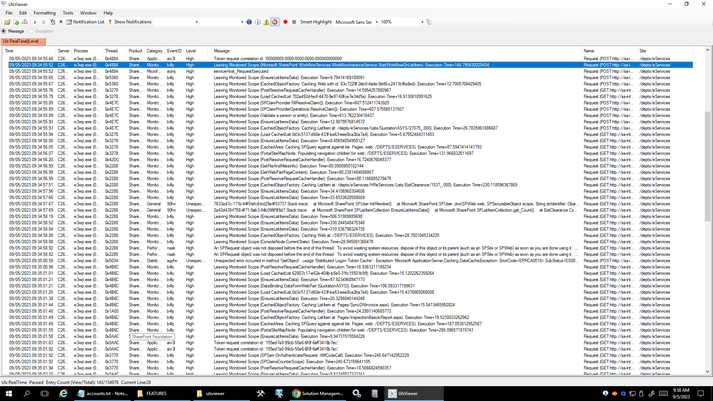Viewport: 713px width, 401px height.
Task: Select the serviceHost_RequestExecuted log row
Action: [351, 71]
